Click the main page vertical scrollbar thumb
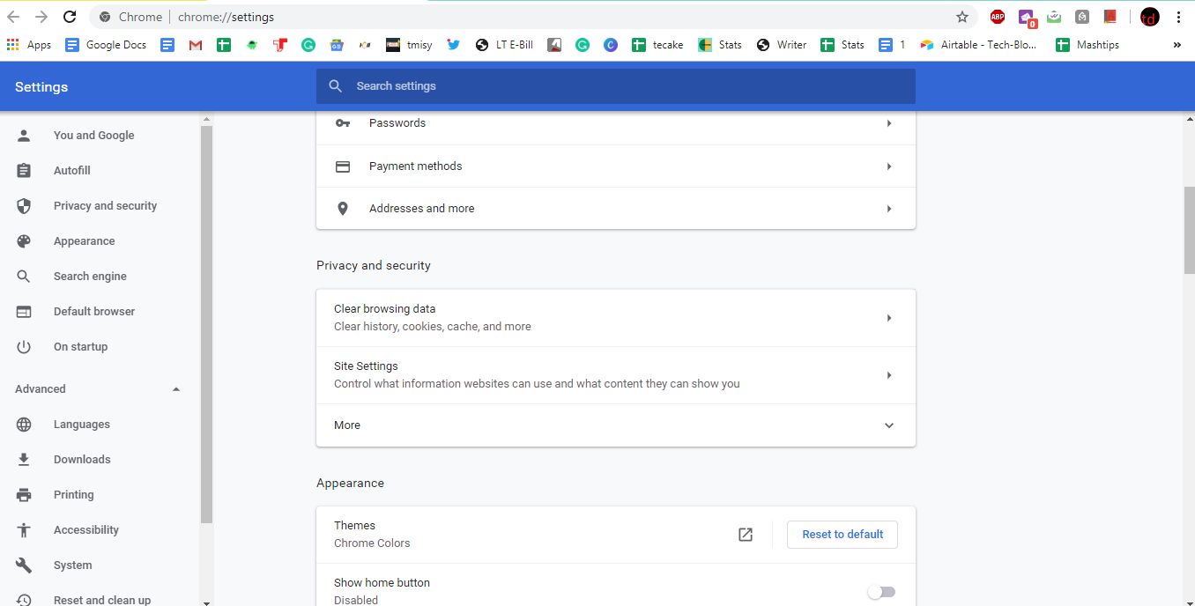The image size is (1195, 606). [x=1190, y=230]
